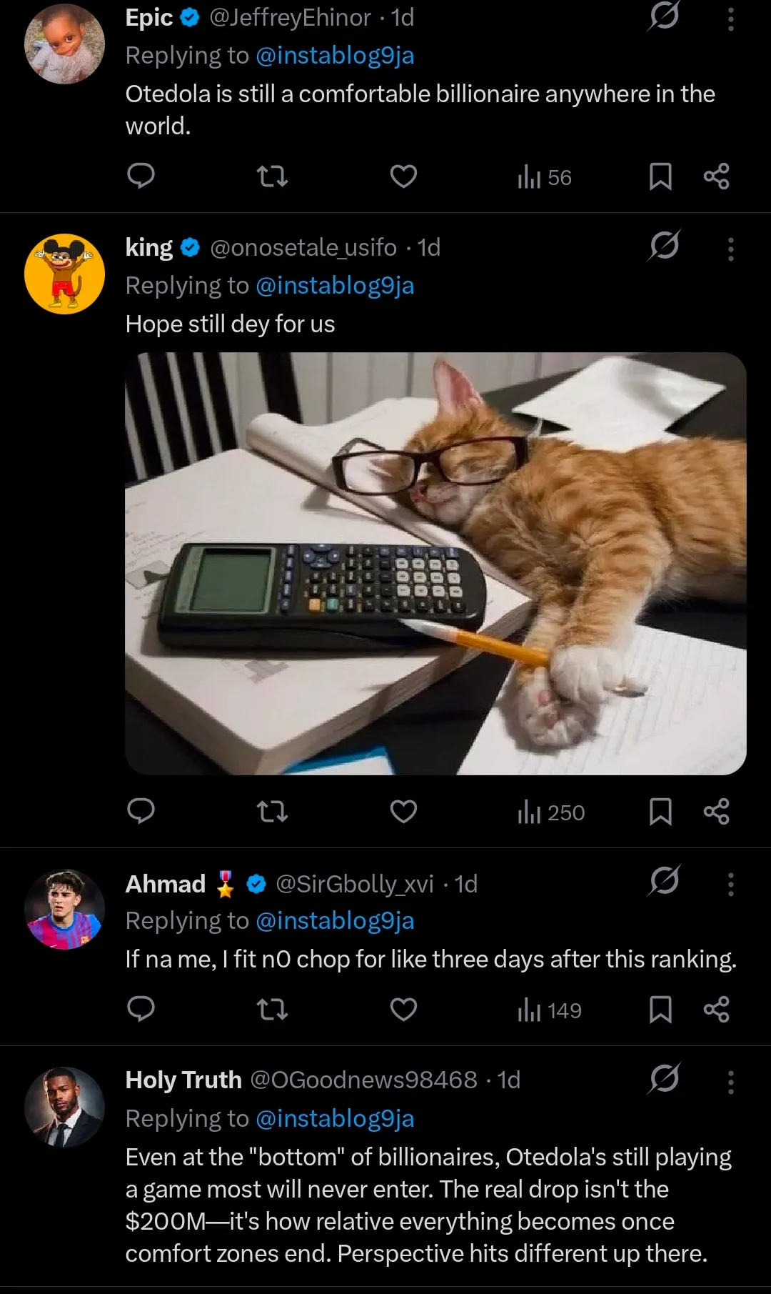View analytics showing 250 views
This screenshot has height=1294, width=771.
click(551, 812)
